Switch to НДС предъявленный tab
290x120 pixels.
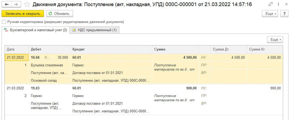click(x=94, y=30)
